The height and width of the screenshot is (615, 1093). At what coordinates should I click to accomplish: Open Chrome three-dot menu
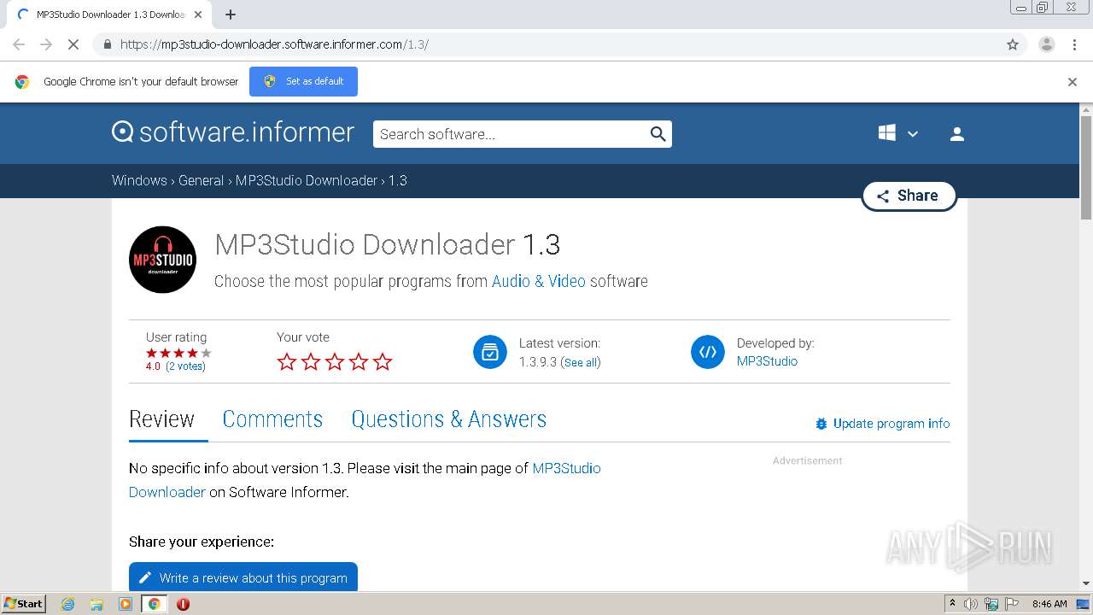(x=1075, y=44)
